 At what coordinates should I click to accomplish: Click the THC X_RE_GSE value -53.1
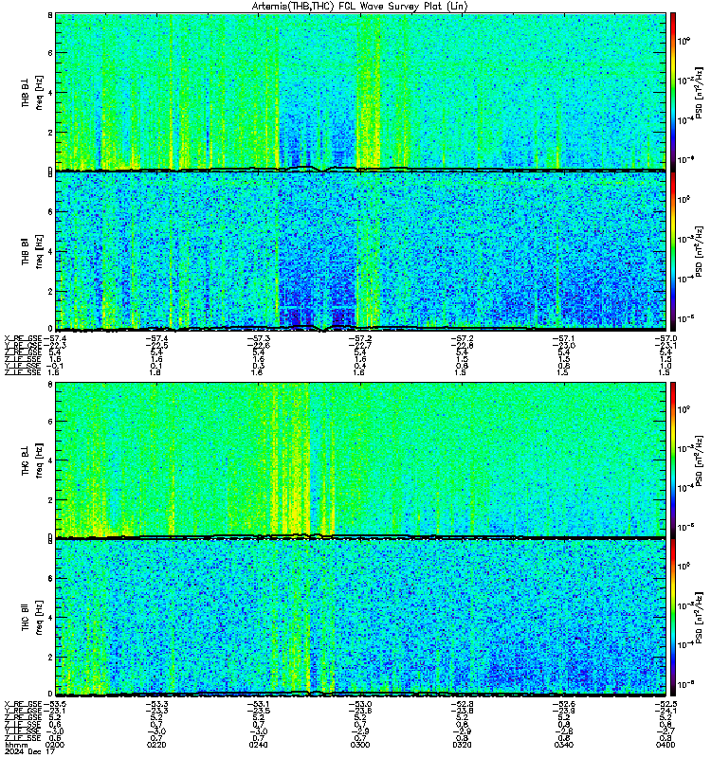pyautogui.click(x=258, y=704)
